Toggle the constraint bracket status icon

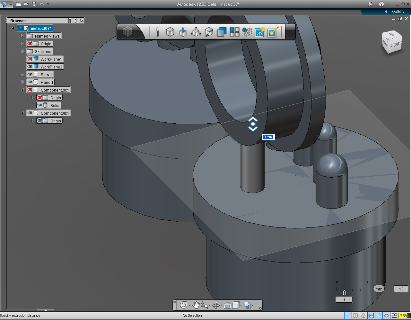coord(355,316)
